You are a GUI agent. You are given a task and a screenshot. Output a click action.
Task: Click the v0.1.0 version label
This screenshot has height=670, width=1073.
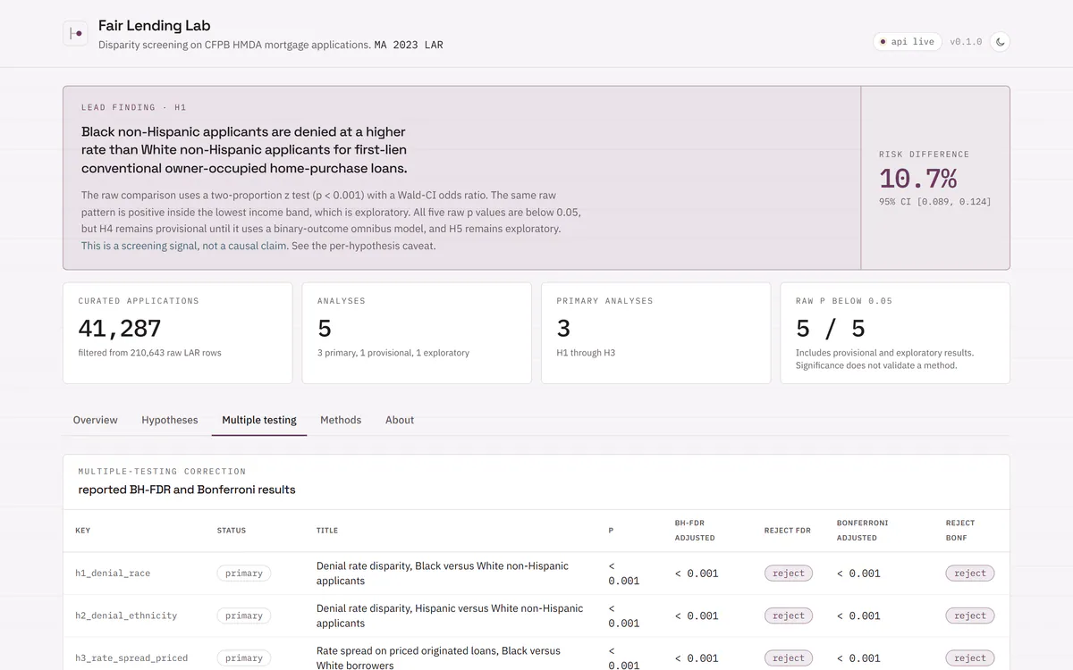pos(966,42)
